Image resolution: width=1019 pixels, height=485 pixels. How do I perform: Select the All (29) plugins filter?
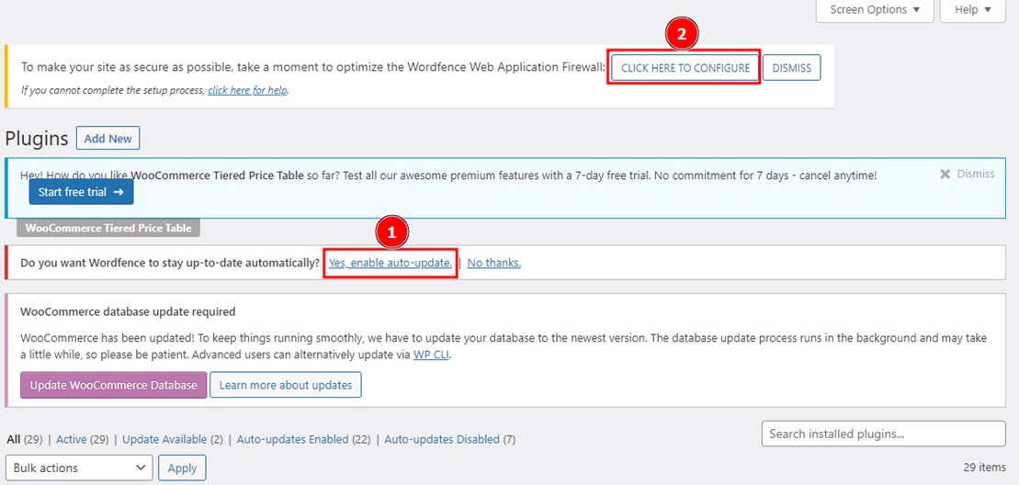24,440
